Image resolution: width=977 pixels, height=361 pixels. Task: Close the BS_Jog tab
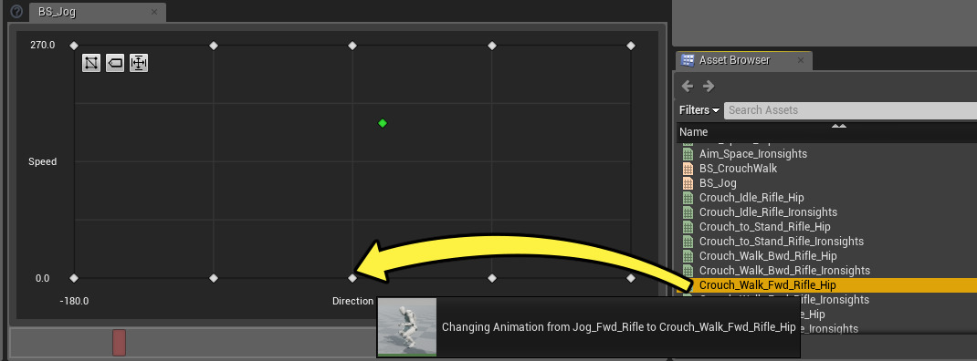click(x=154, y=12)
